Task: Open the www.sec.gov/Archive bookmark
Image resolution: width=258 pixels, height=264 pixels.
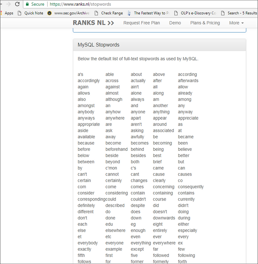Action: click(68, 13)
